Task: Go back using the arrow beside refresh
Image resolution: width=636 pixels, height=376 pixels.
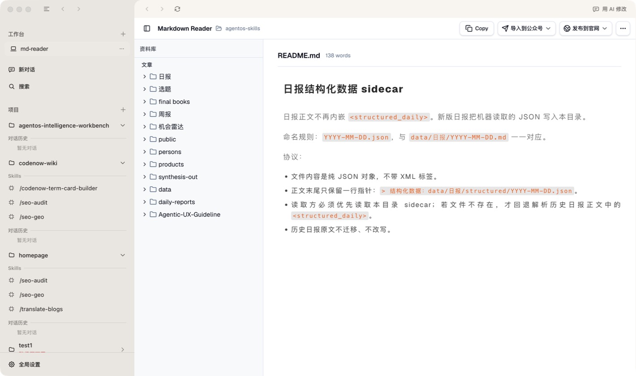Action: click(147, 9)
